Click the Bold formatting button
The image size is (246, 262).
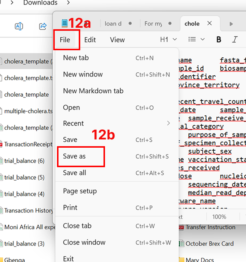click(x=219, y=40)
